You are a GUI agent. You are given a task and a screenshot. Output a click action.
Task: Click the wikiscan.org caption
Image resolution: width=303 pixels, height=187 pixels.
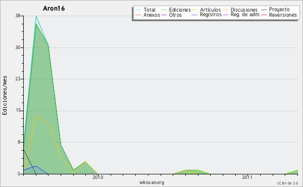pyautogui.click(x=151, y=182)
